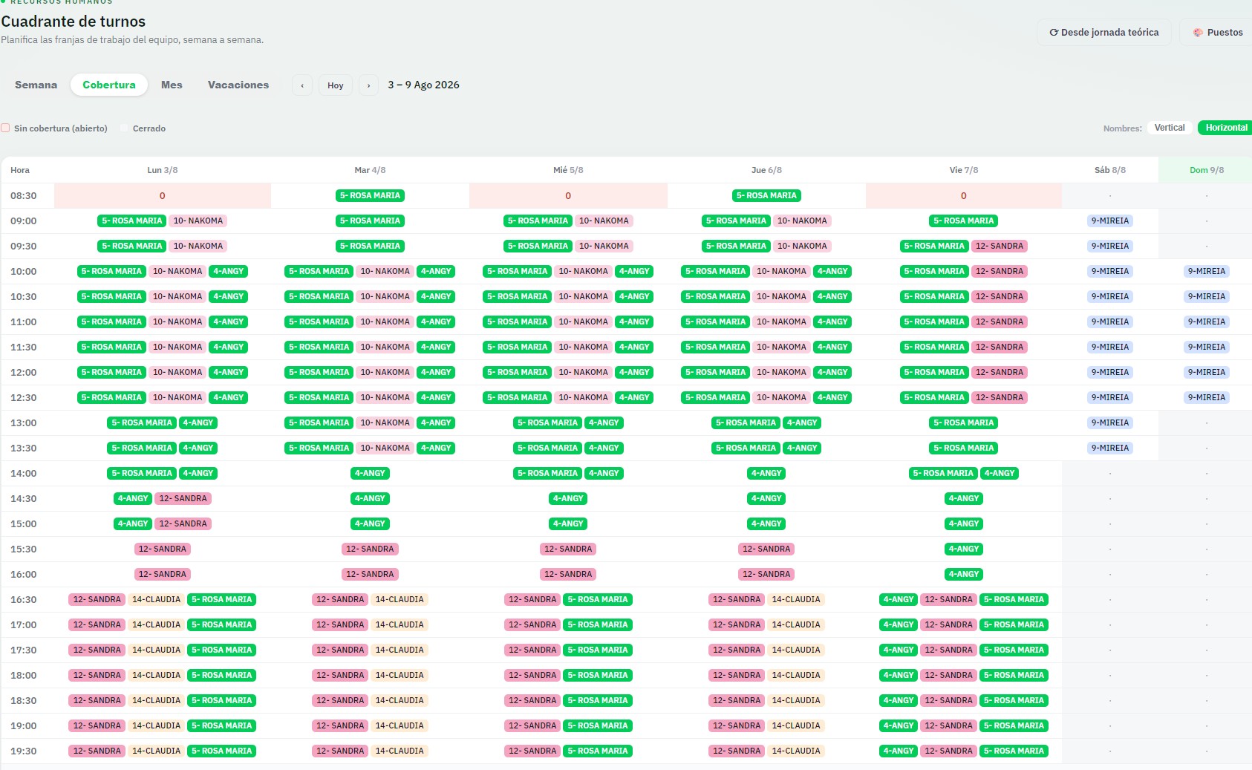Open the Vacaciones tab
The height and width of the screenshot is (770, 1252).
coord(238,85)
